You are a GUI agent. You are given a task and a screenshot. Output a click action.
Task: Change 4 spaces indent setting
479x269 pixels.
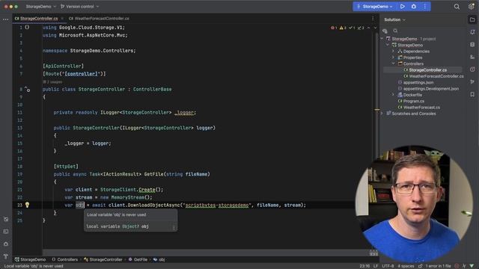406,266
